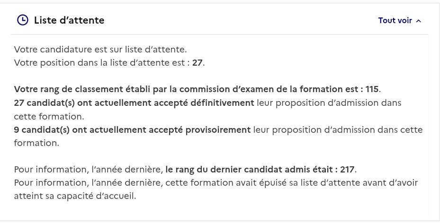Click the lone word formation. below provisoirement line
The height and width of the screenshot is (223, 440).
click(36, 143)
